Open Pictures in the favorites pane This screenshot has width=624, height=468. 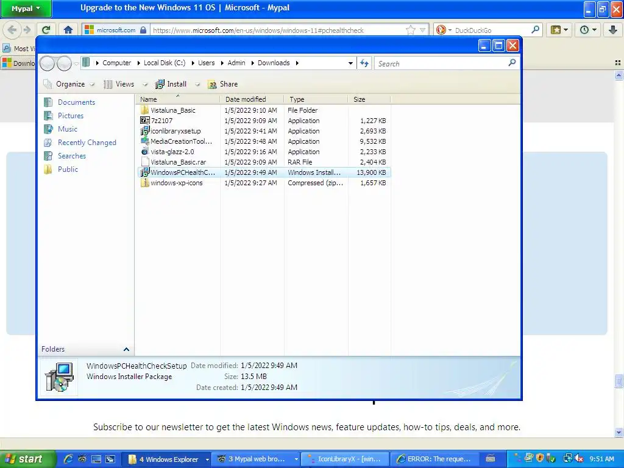coord(71,116)
